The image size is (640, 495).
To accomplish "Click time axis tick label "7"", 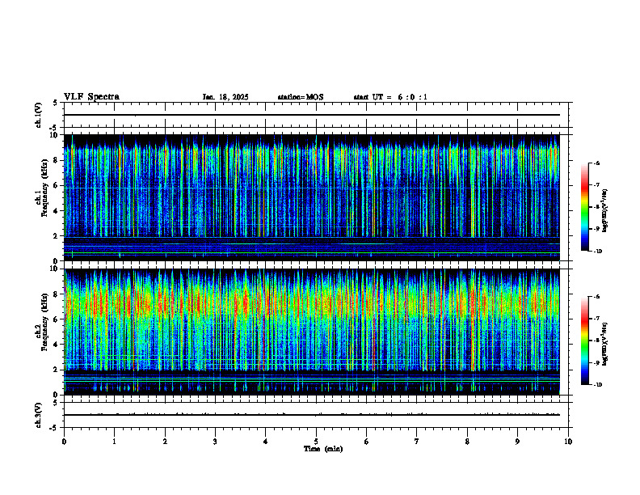I will pos(417,442).
